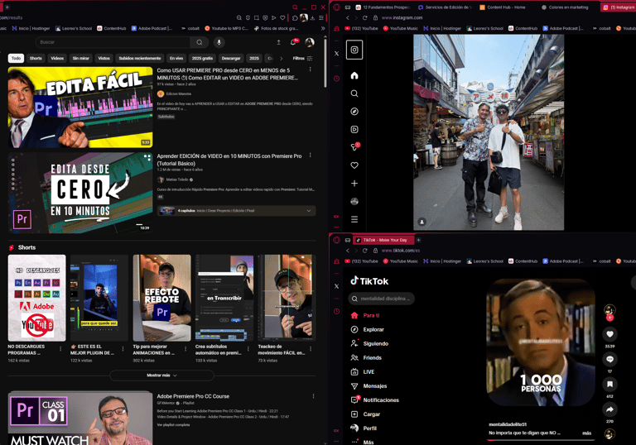Open options for Teckeo de movimiento short
The image size is (636, 445).
click(311, 349)
